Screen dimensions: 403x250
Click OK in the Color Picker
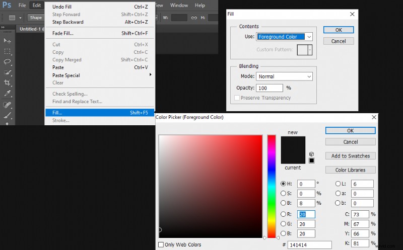click(x=350, y=130)
